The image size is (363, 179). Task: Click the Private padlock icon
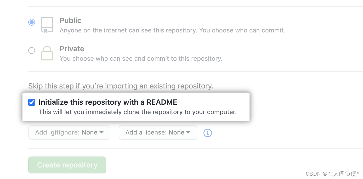47,53
